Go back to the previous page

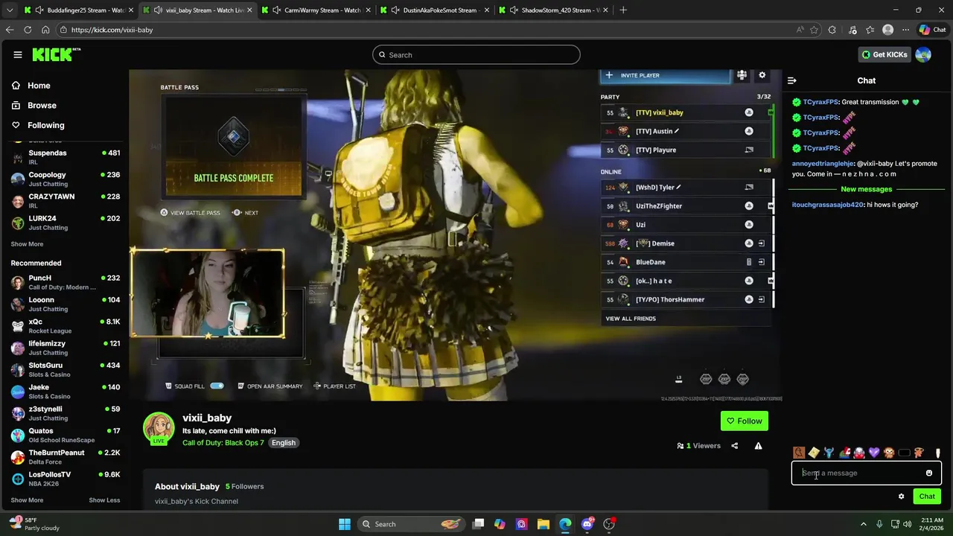(10, 30)
